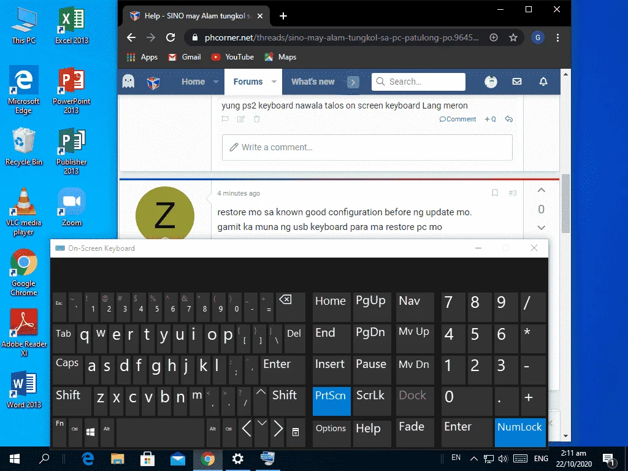628x471 pixels.
Task: Bookmark this page with star icon
Action: coord(513,37)
